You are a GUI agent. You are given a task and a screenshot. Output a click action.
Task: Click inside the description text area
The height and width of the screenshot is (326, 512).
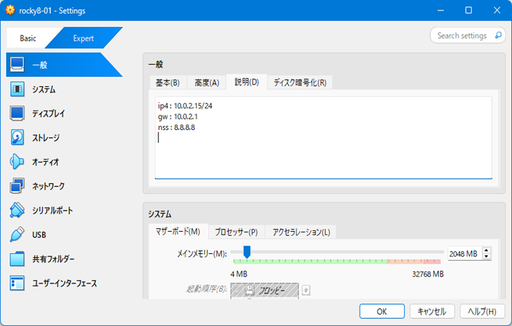coord(323,138)
